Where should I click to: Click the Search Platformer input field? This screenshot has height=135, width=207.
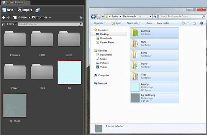pyautogui.click(x=47, y=24)
